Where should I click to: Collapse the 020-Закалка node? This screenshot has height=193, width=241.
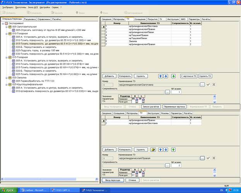tap(7, 78)
